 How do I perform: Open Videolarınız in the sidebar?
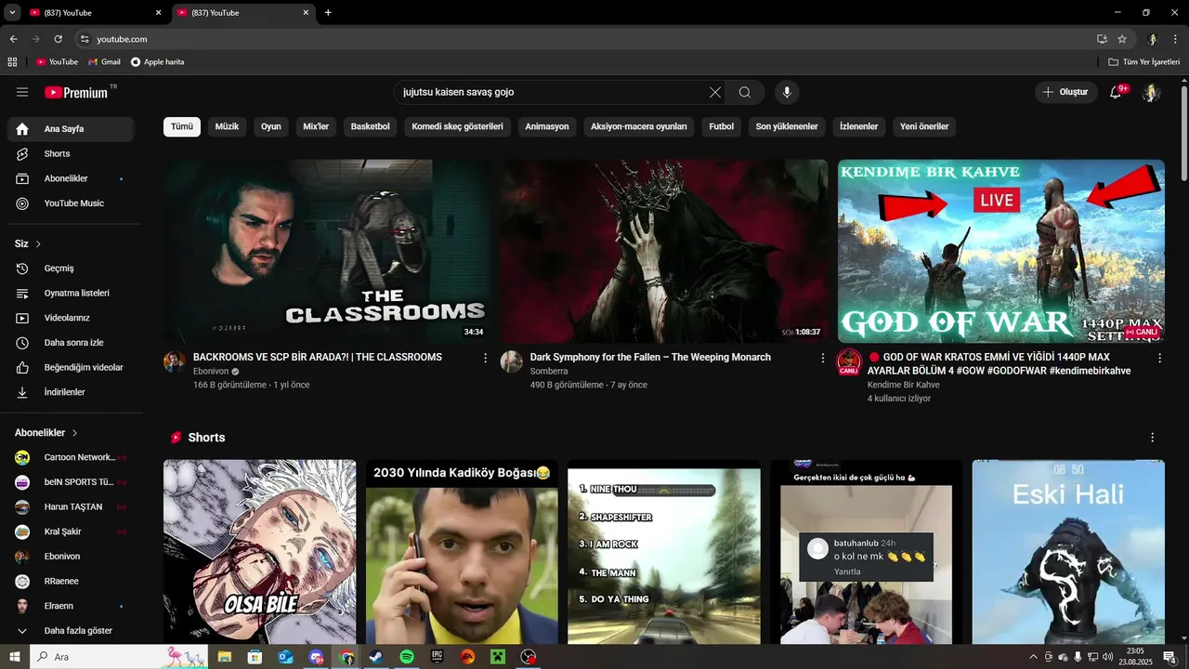pyautogui.click(x=71, y=318)
